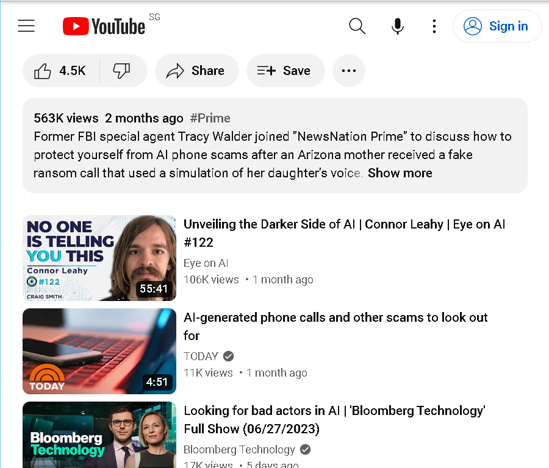549x468 pixels.
Task: Open the TODAY laptop video thumbnail
Action: click(99, 351)
